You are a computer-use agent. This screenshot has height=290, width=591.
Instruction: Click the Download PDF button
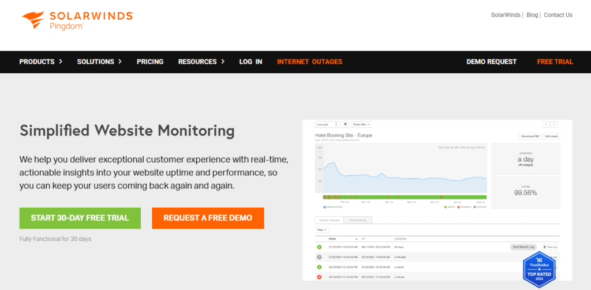coord(530,136)
